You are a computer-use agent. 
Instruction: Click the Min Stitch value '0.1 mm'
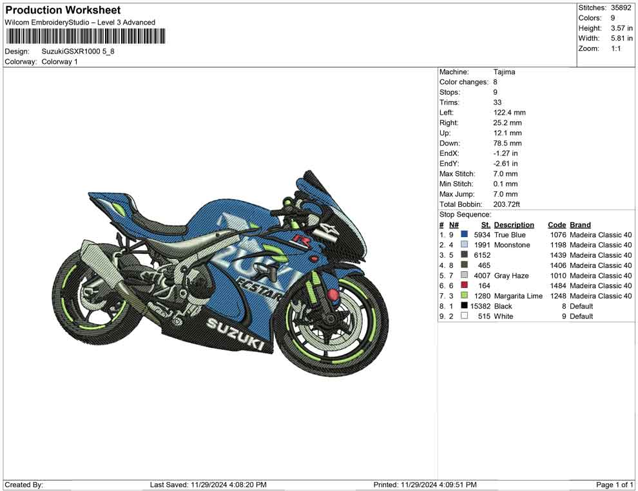(x=505, y=184)
